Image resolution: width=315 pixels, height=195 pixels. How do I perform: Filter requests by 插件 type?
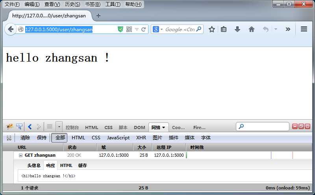click(x=174, y=138)
